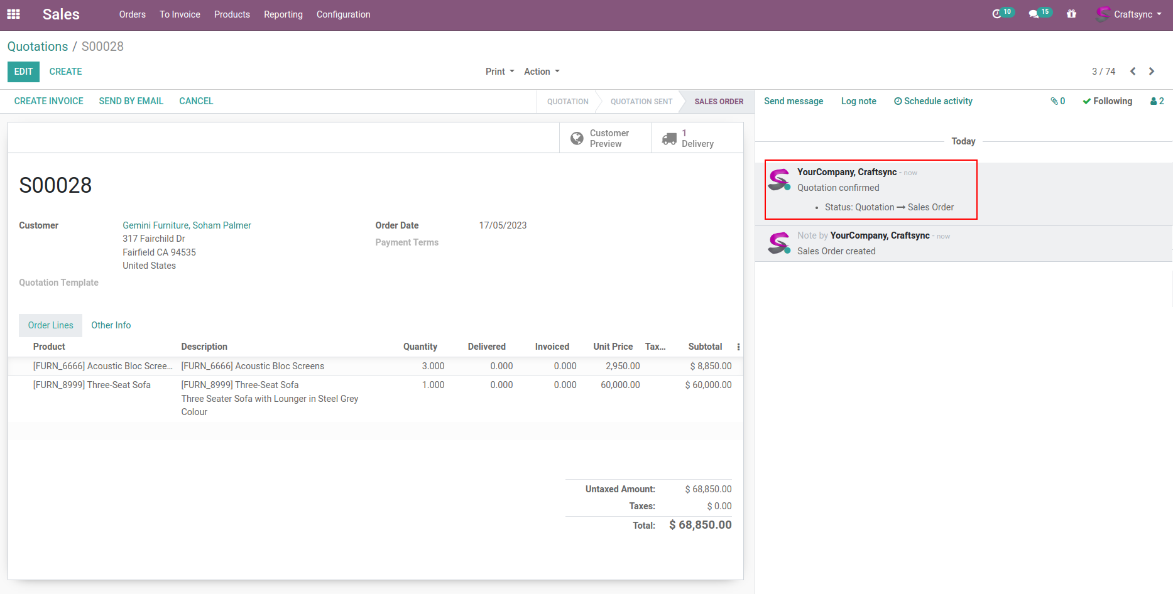
Task: Open the apps grid menu icon
Action: [x=13, y=14]
